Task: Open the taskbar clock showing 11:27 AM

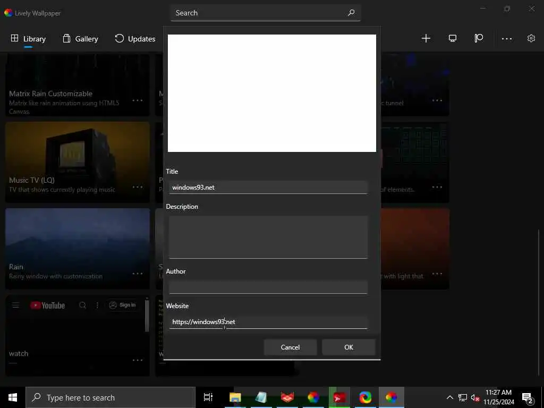Action: tap(498, 397)
